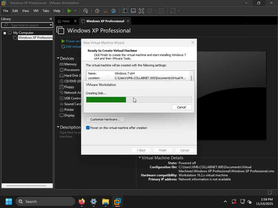This screenshot has width=278, height=208.
Task: Click the stretch guest display icon
Action: [173, 11]
